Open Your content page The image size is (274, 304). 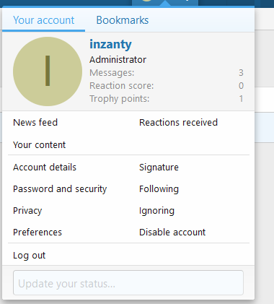pyautogui.click(x=39, y=145)
